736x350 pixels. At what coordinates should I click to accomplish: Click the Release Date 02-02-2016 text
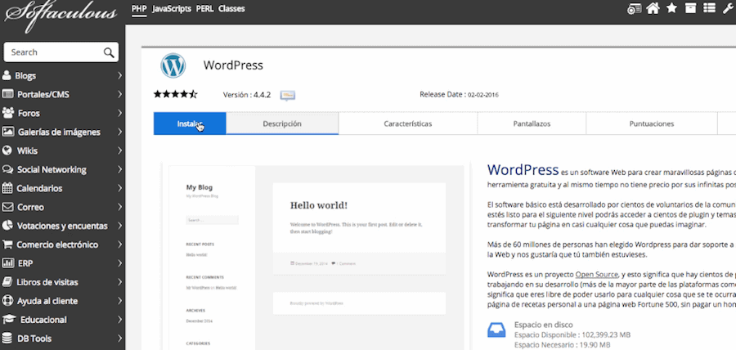[459, 94]
